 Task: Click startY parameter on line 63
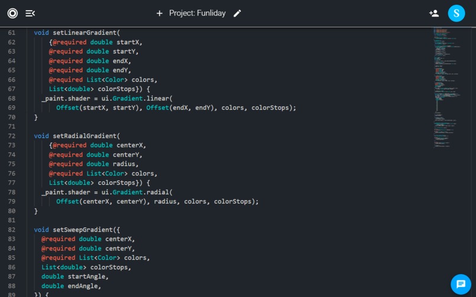coord(124,51)
